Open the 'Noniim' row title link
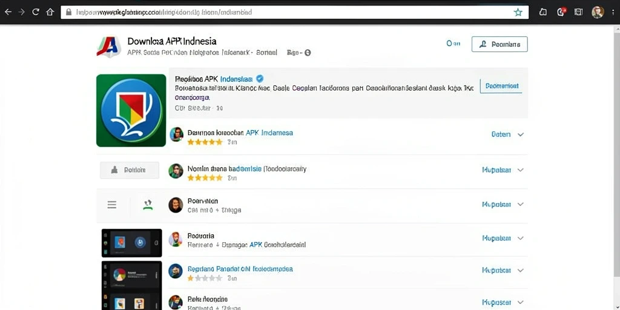 247,169
